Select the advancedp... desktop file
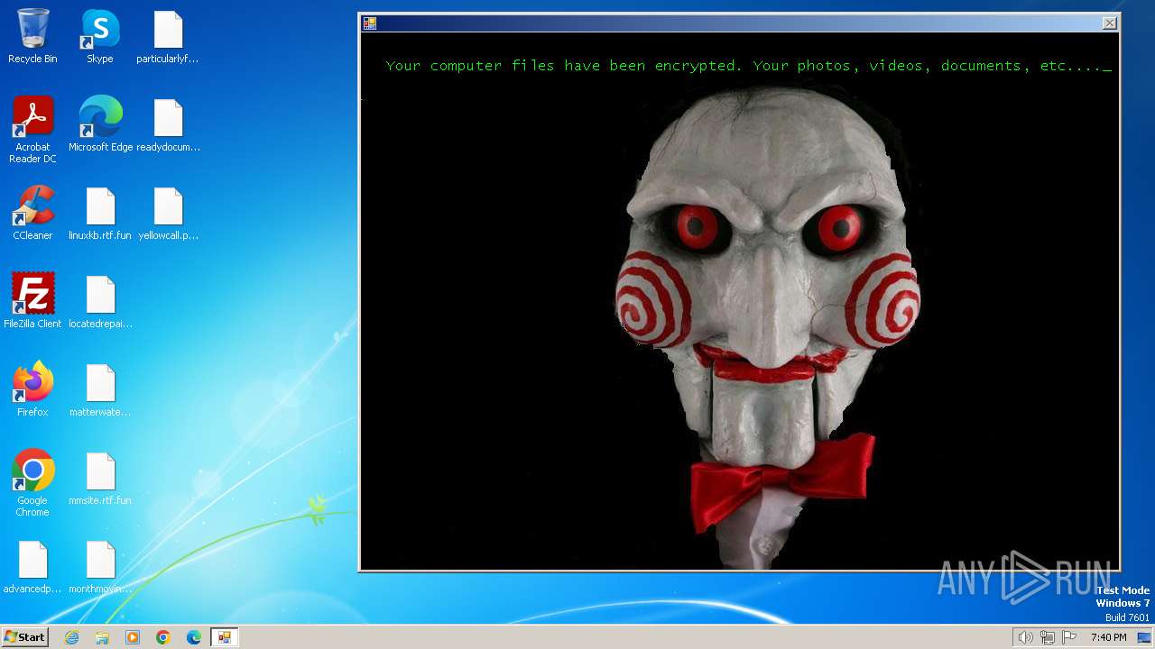 (32, 567)
